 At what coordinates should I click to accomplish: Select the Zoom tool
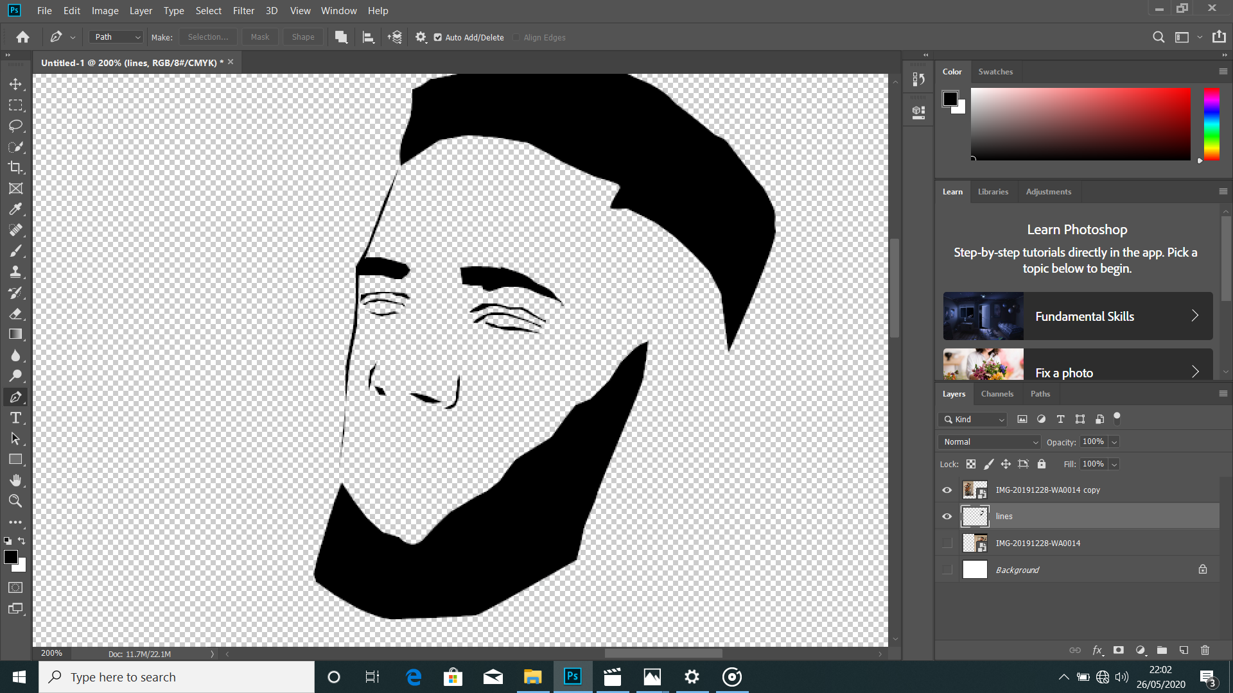15,501
